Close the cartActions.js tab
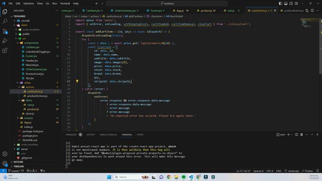Image resolution: width=322 pixels, height=181 pixels. pyautogui.click(x=275, y=11)
